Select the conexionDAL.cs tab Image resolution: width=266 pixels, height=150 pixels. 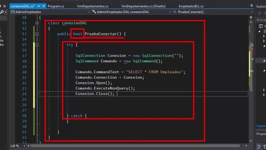pyautogui.click(x=22, y=6)
